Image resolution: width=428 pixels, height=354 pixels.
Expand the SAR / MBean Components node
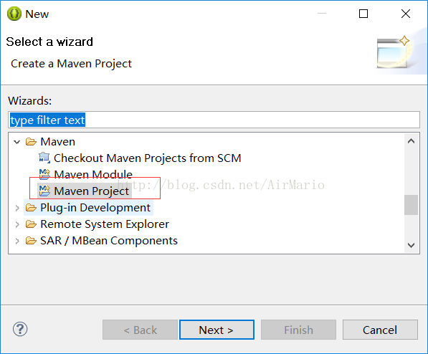click(x=17, y=241)
